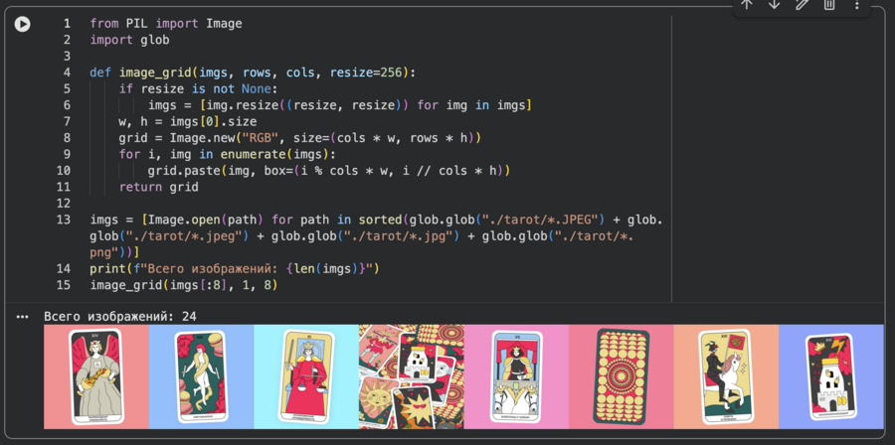Click the card with a woman on the blue background
895x445 pixels.
point(202,376)
